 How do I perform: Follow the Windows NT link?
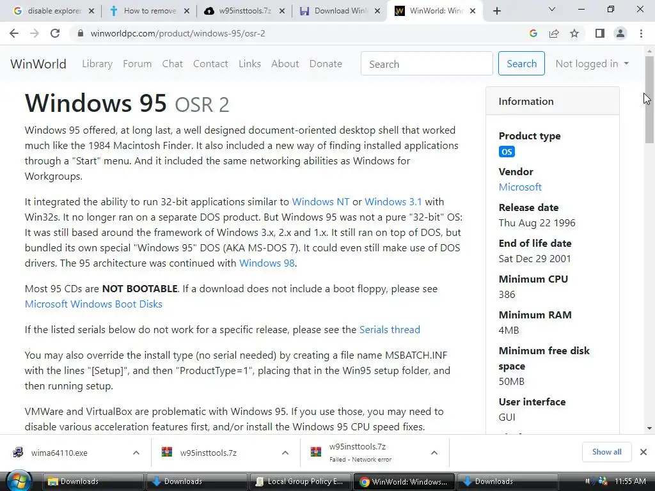click(x=320, y=201)
